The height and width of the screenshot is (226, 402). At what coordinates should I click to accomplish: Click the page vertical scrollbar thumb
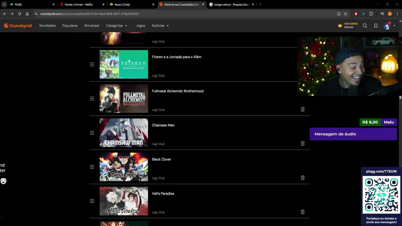400,98
